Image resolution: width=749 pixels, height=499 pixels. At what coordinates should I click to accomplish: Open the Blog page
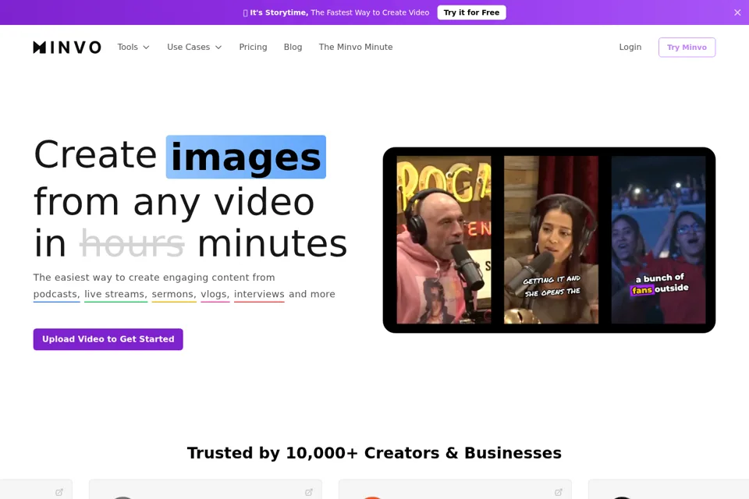click(x=293, y=48)
